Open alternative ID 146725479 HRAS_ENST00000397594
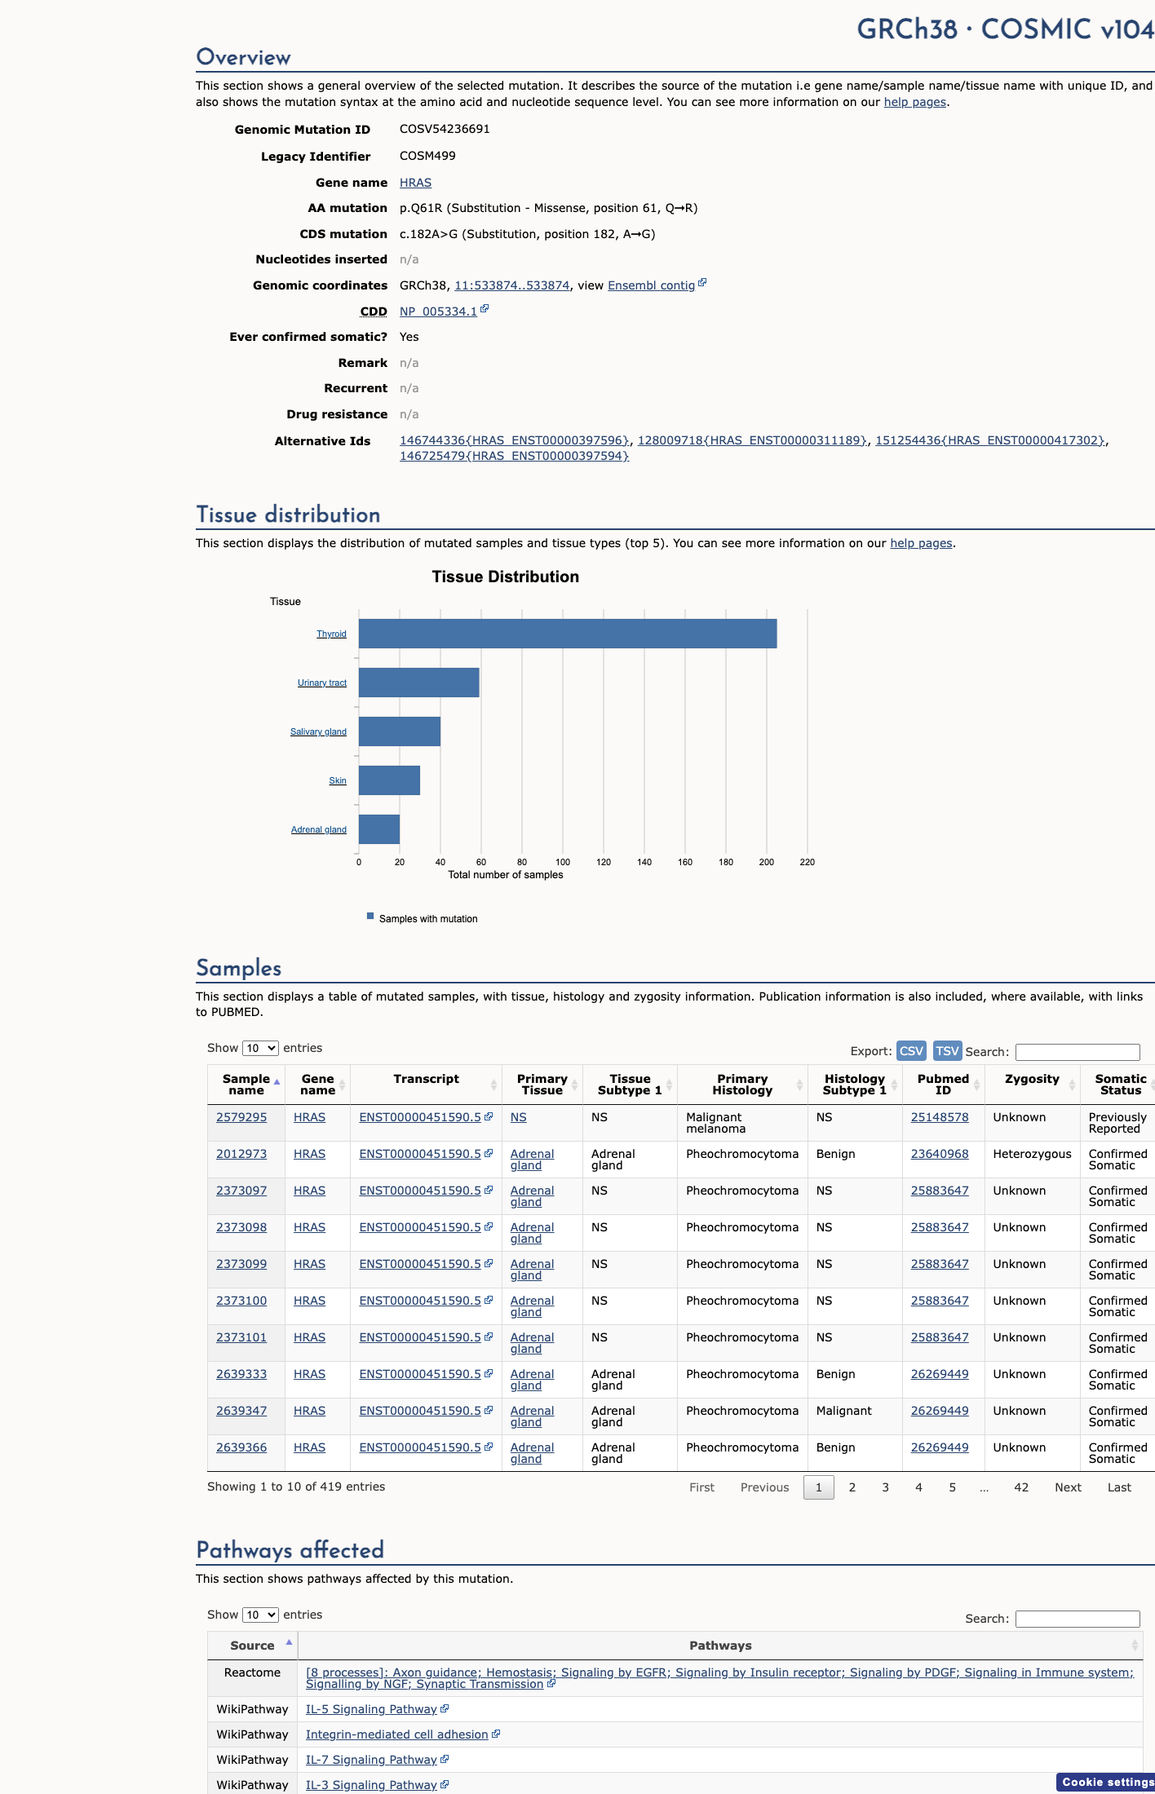The height and width of the screenshot is (1794, 1155). (x=514, y=456)
